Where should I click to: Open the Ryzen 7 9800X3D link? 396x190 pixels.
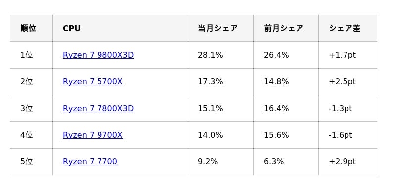click(x=98, y=55)
